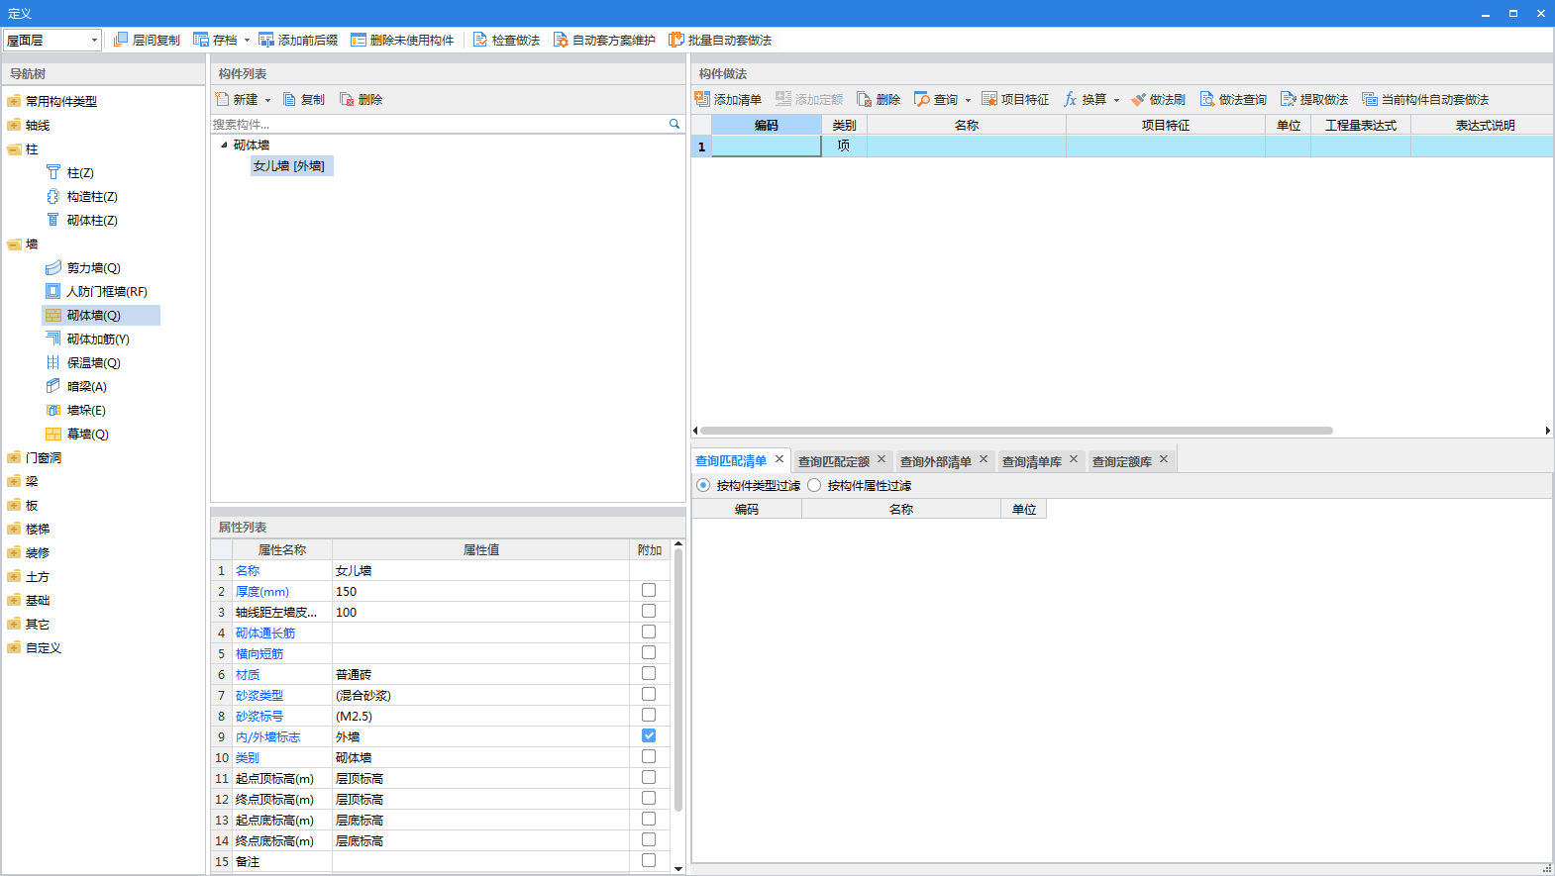
Task: Click the 层间复制 toolbar icon
Action: click(121, 40)
